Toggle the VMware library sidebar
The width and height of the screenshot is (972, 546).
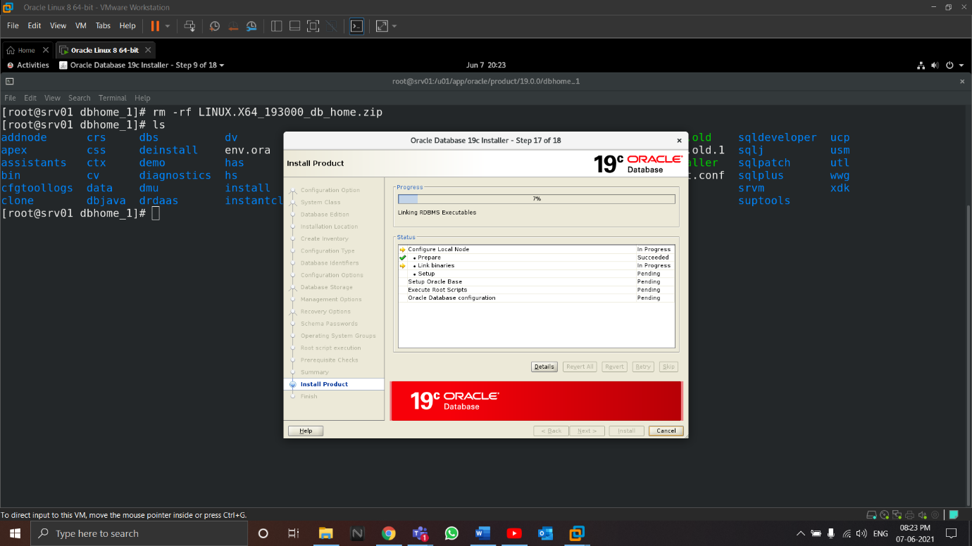277,26
